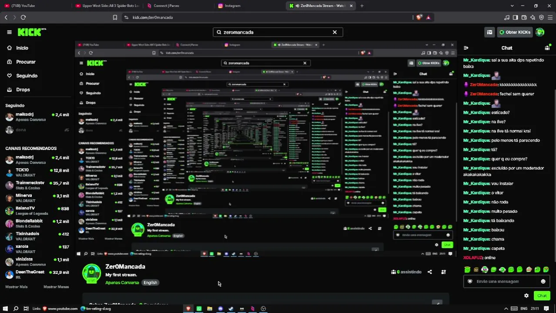Send message with green Chat button
The image size is (556, 313).
click(542, 296)
